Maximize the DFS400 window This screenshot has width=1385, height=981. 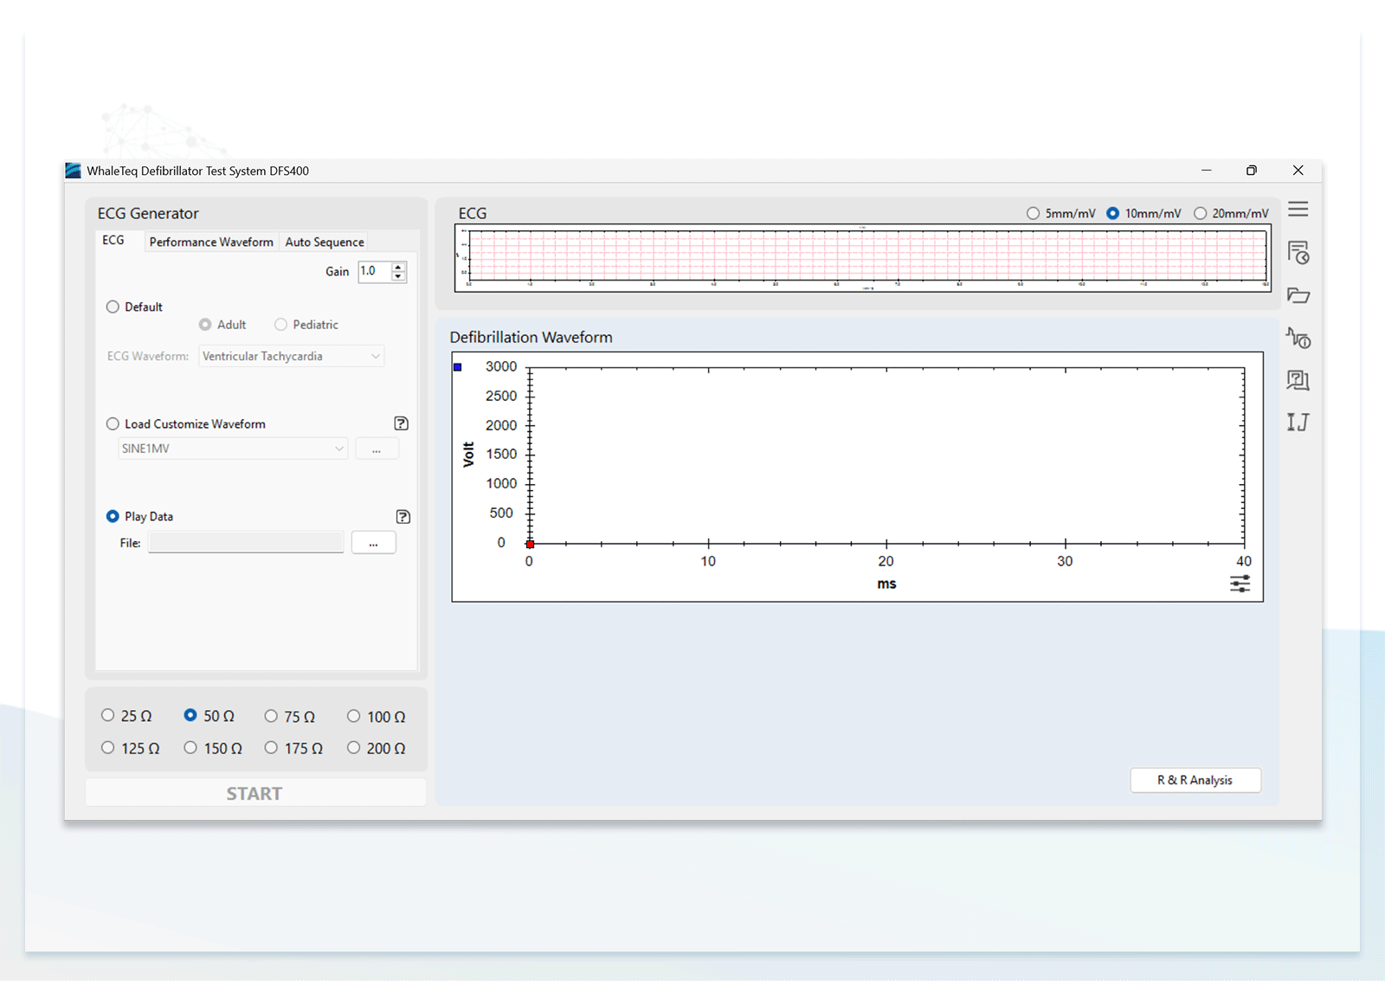point(1252,171)
